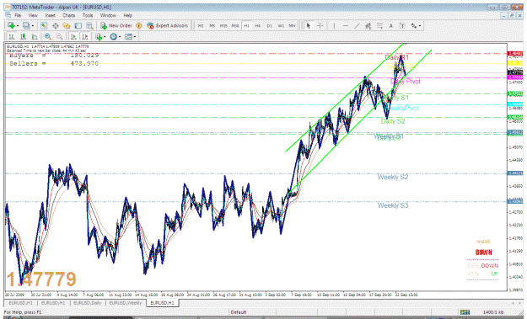The image size is (527, 319).
Task: Click the Indicators list icon
Action: pos(99,36)
